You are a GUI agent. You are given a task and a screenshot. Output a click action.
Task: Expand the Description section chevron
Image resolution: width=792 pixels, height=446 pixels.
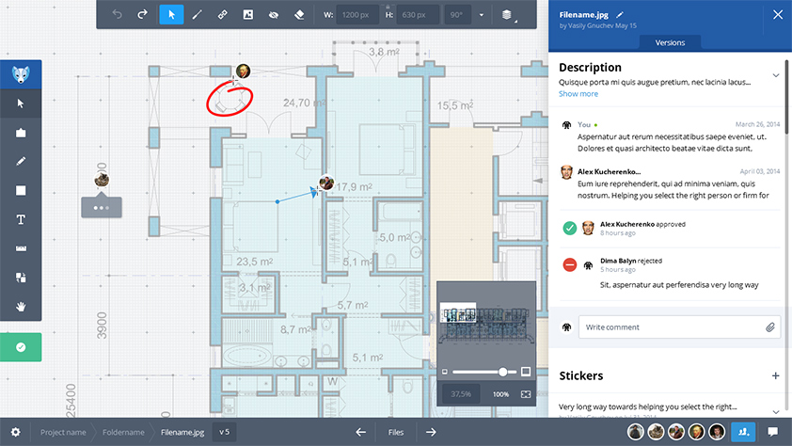[776, 75]
